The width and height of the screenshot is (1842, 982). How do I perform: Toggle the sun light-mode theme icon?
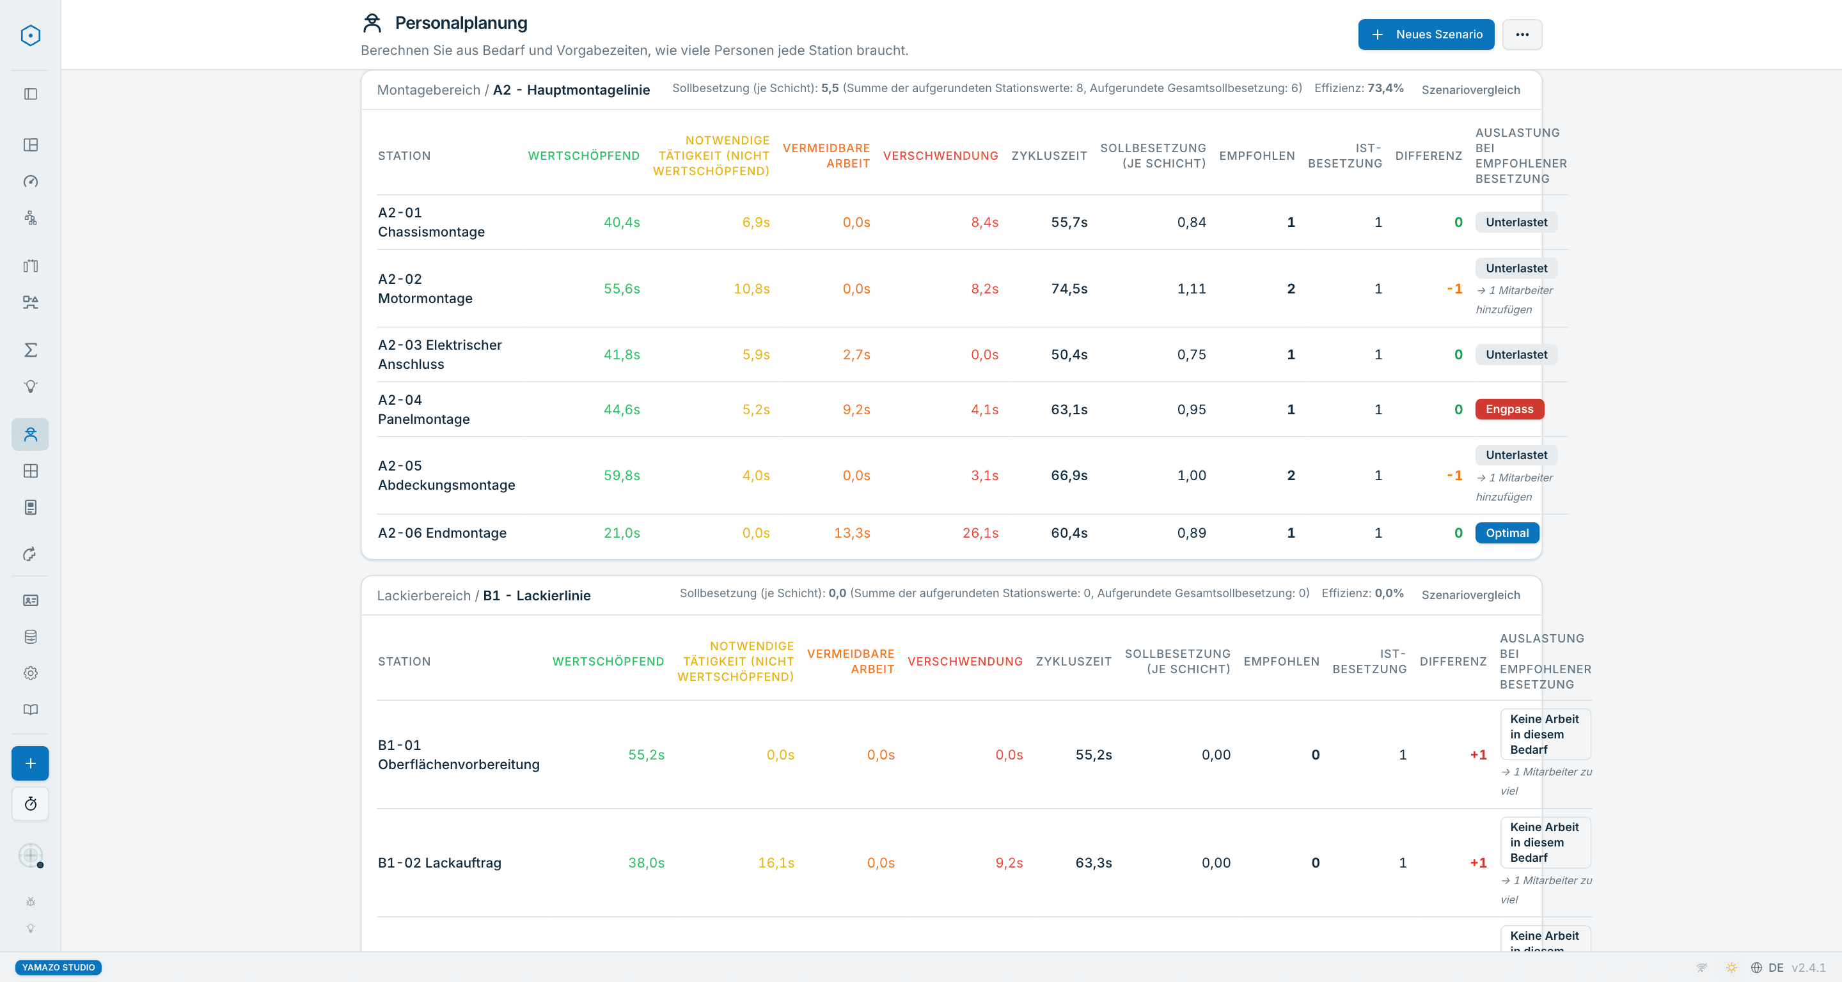(1731, 968)
